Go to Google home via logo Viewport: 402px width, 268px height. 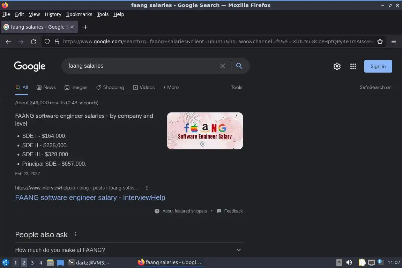click(30, 66)
